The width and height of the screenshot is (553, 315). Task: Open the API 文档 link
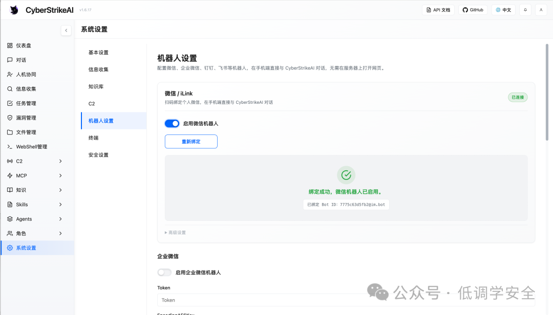pyautogui.click(x=438, y=10)
